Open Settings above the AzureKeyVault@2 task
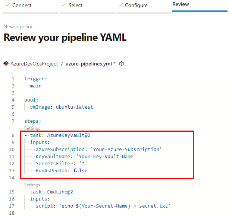The width and height of the screenshot is (229, 218). [32, 128]
